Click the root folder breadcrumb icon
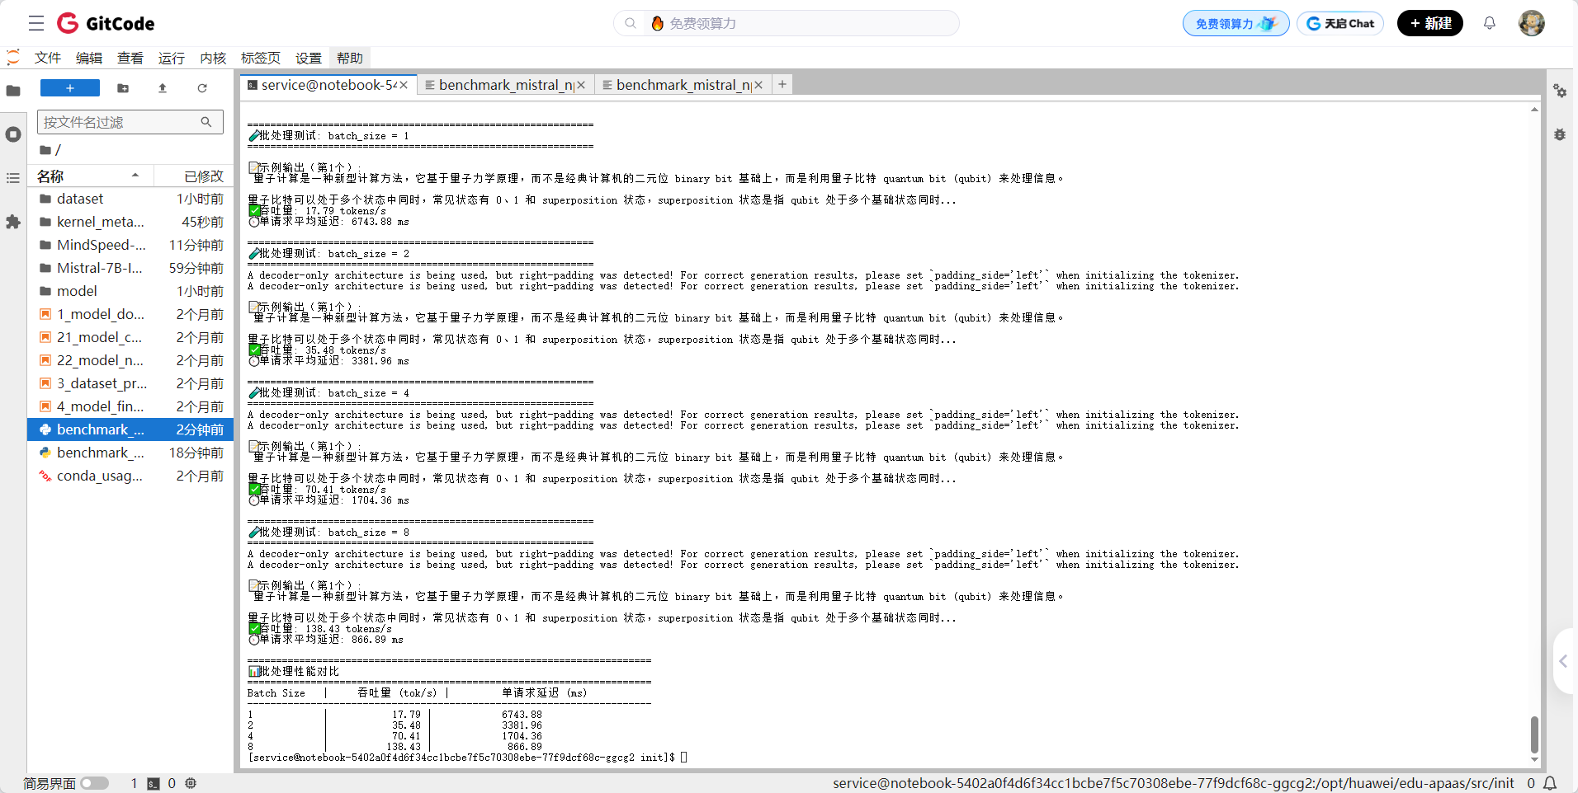The width and height of the screenshot is (1578, 793). point(46,150)
